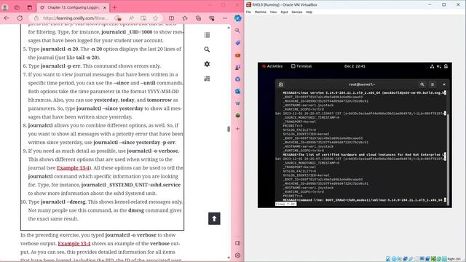Viewport: 466px width, 262px height.
Task: Open Edge settings and more menu
Action: 225,18
